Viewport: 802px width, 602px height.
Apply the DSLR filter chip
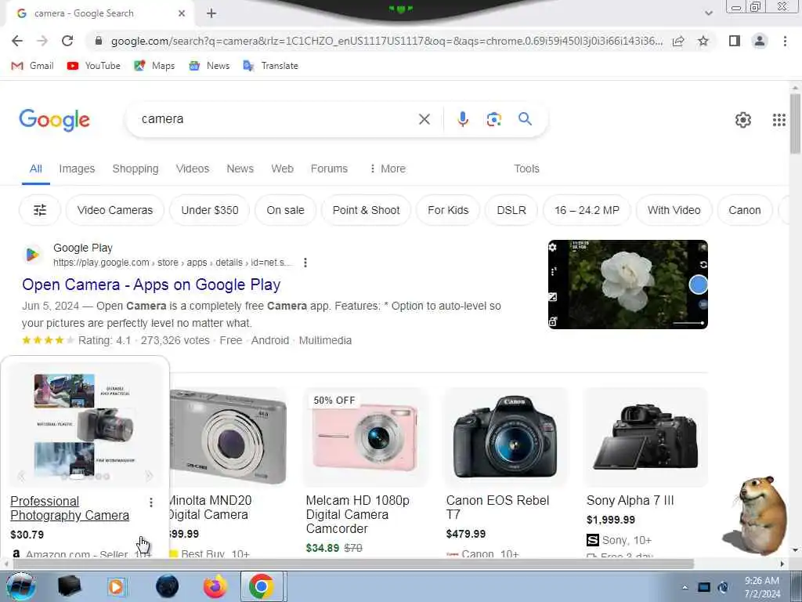pos(511,210)
